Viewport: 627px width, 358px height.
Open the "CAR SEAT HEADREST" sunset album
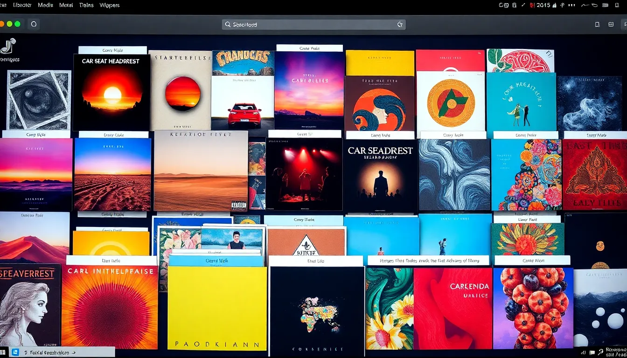(x=111, y=92)
